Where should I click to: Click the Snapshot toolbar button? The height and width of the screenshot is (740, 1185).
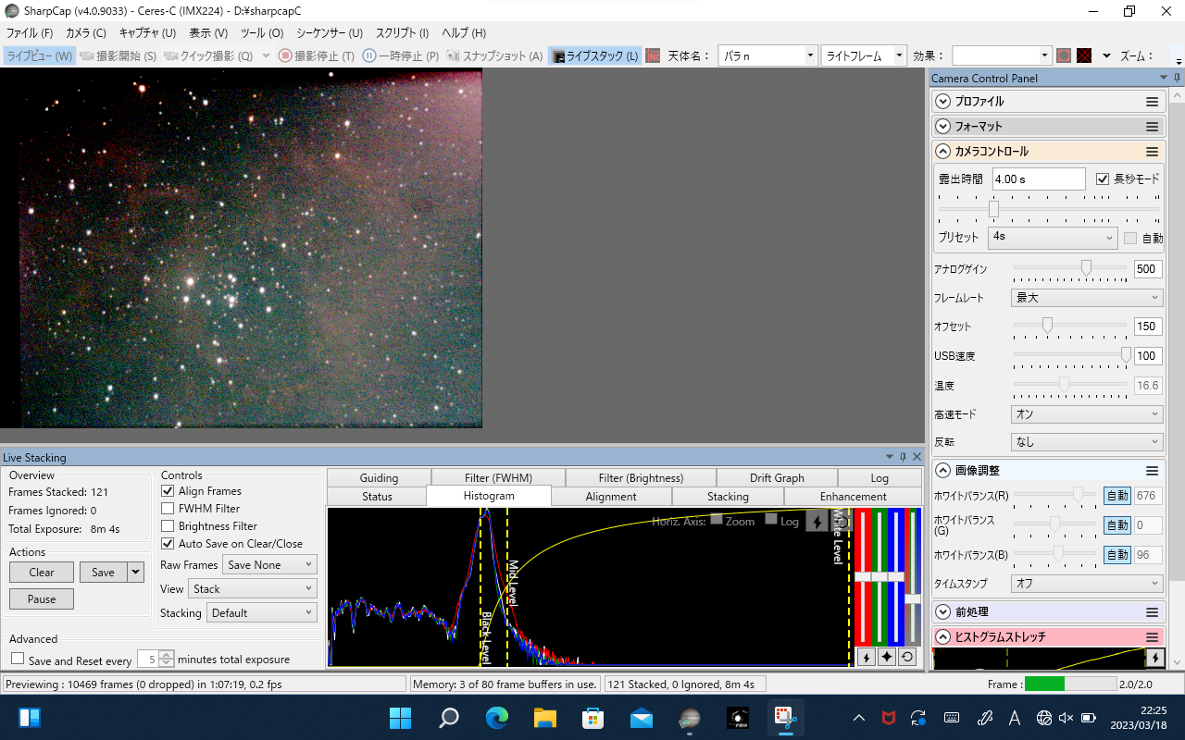[494, 55]
